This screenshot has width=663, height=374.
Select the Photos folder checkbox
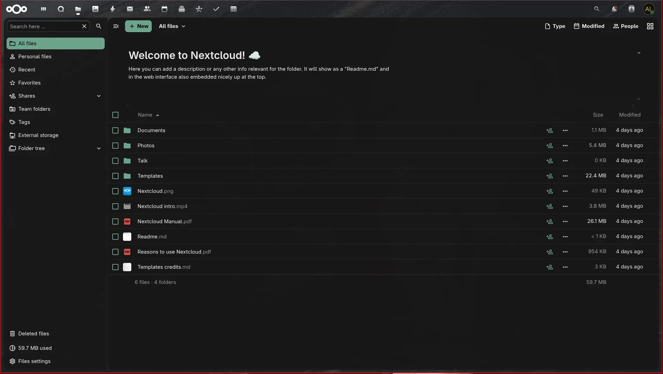coord(115,146)
